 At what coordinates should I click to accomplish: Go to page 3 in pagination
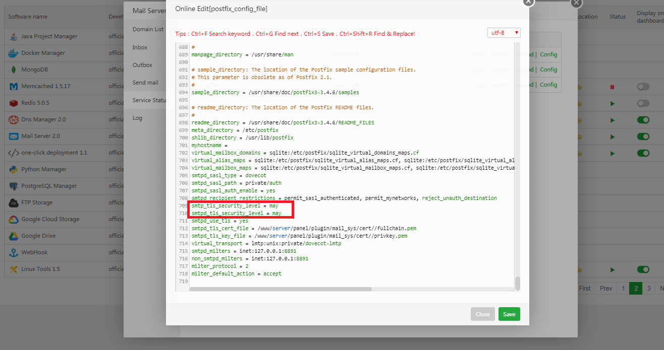point(649,289)
